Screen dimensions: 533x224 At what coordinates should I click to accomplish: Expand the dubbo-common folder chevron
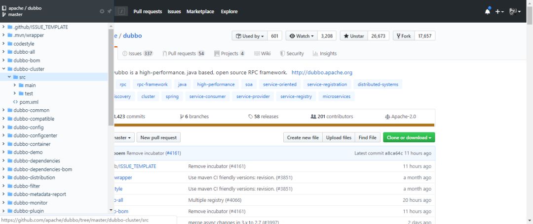(x=3, y=110)
